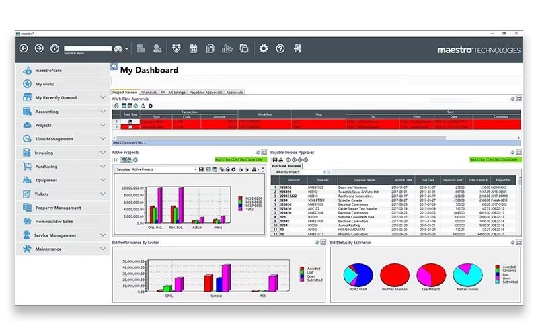Open settings with the gear icon

point(264,48)
